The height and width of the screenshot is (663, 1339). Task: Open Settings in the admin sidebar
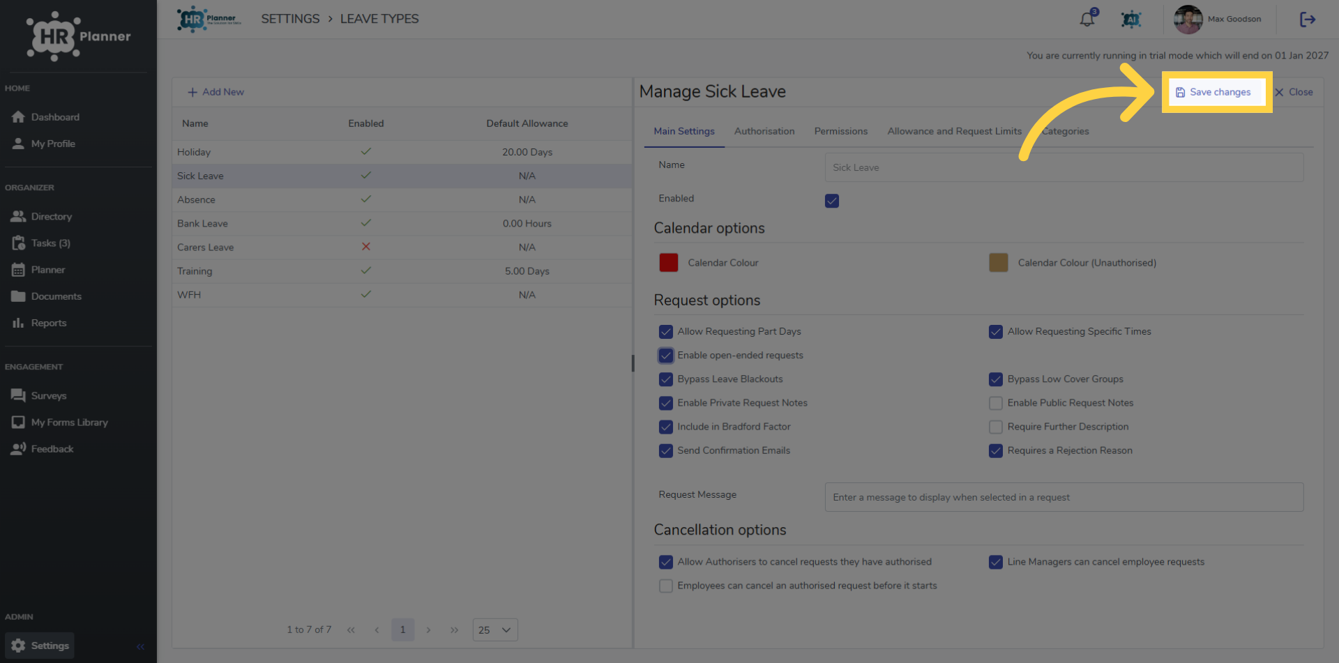click(x=40, y=646)
